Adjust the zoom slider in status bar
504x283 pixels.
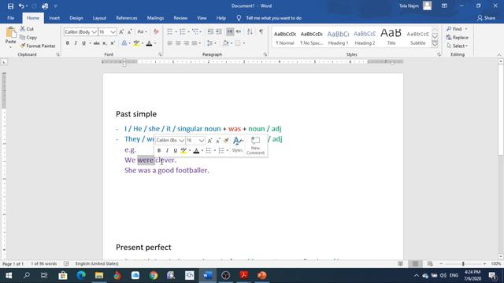click(463, 264)
